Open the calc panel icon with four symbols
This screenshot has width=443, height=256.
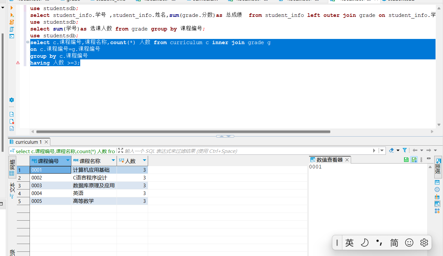pyautogui.click(x=437, y=211)
